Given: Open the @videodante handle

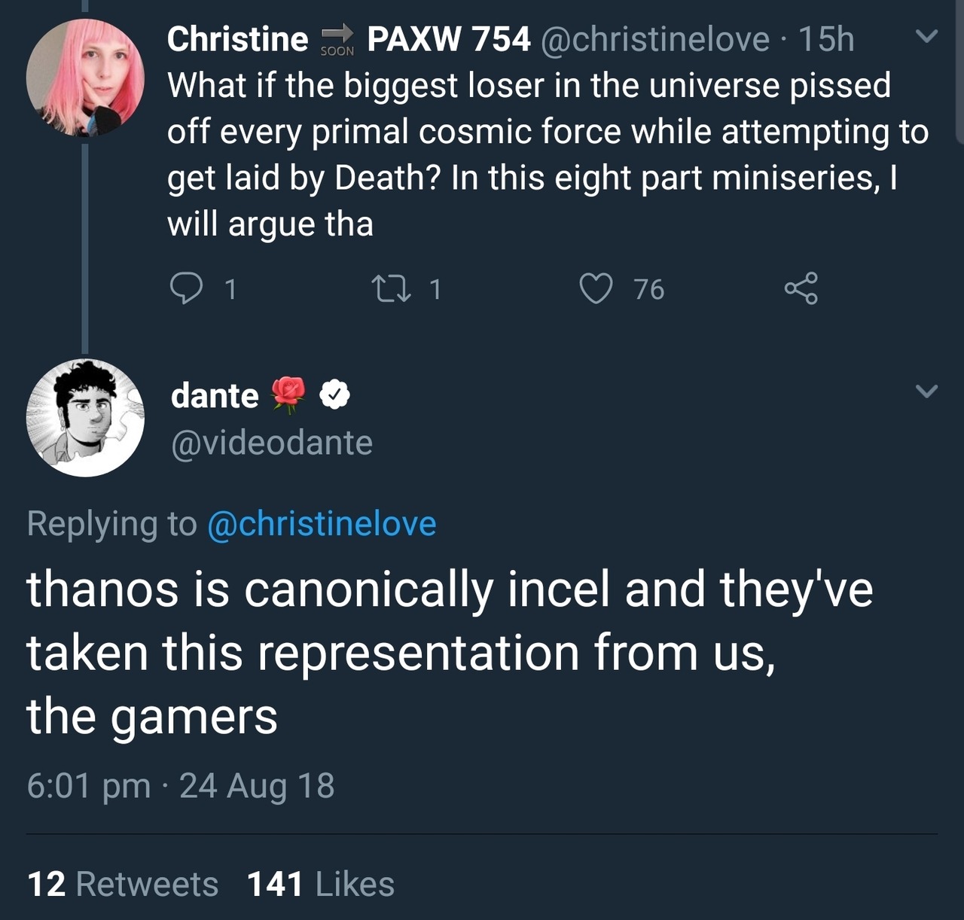Looking at the screenshot, I should point(272,443).
